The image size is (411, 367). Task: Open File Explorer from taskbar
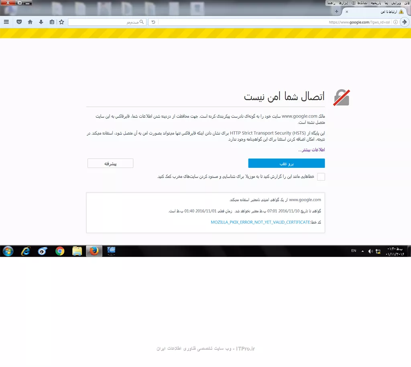coord(77,251)
